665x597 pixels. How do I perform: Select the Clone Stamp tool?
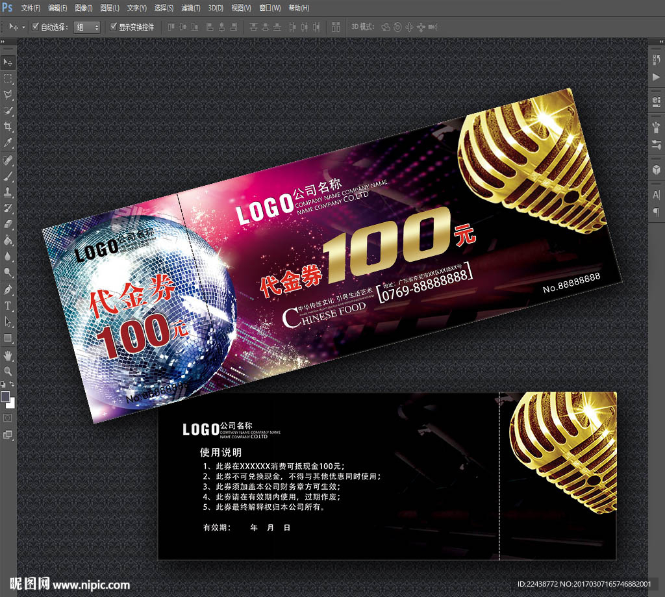pos(8,192)
